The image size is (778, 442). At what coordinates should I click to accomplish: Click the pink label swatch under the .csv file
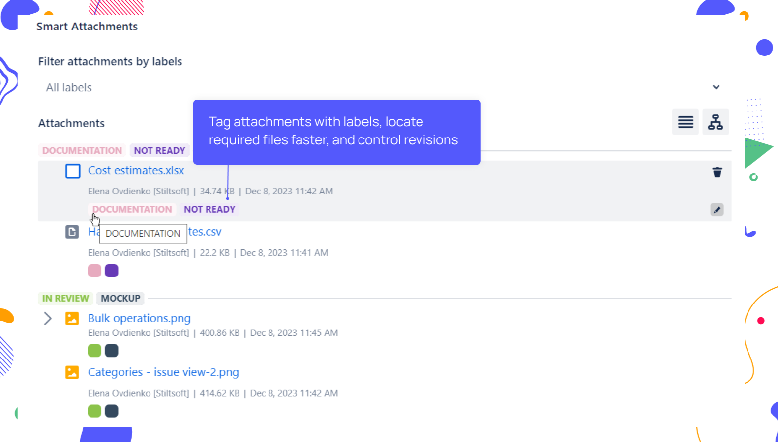(94, 271)
